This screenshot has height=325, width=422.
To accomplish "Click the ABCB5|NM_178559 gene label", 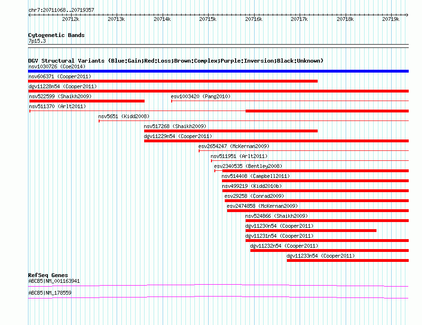I will [x=50, y=293].
